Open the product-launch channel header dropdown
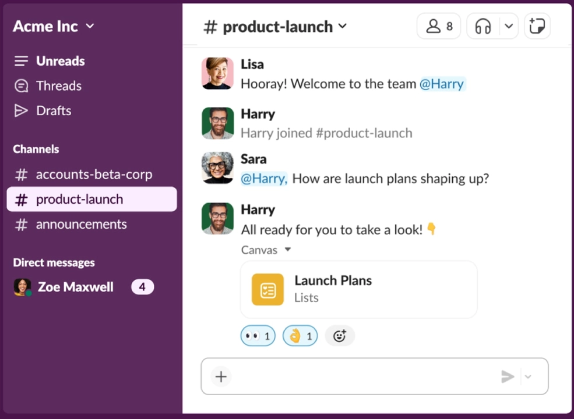 [343, 26]
